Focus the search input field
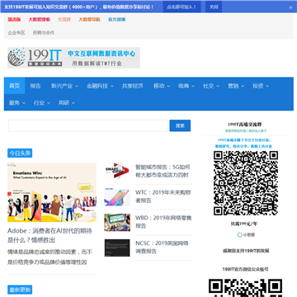Viewport: 297px width, 297px height. pyautogui.click(x=88, y=125)
